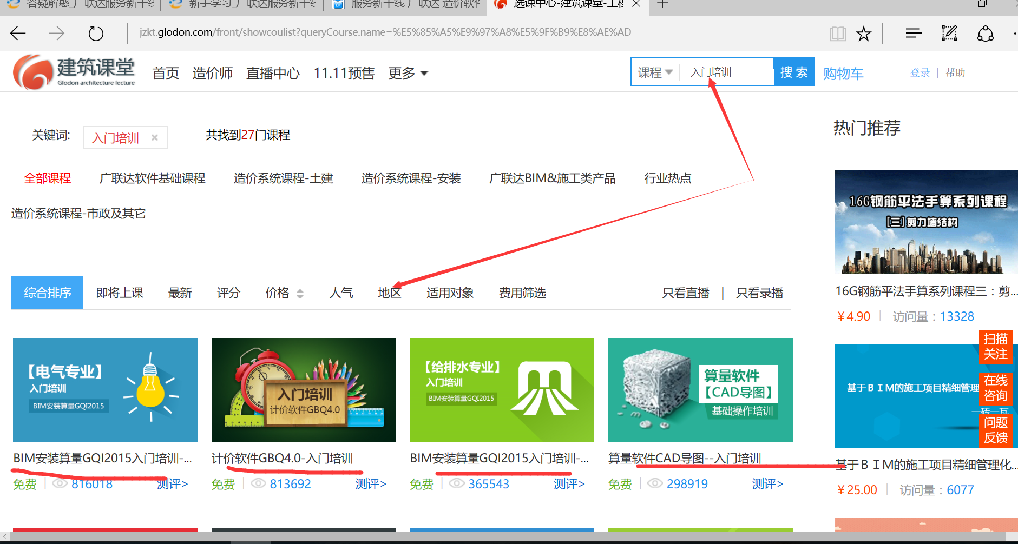Viewport: 1018px width, 544px height.
Task: Click 测评> under 计价软件GBQ4.0 course
Action: pos(371,483)
